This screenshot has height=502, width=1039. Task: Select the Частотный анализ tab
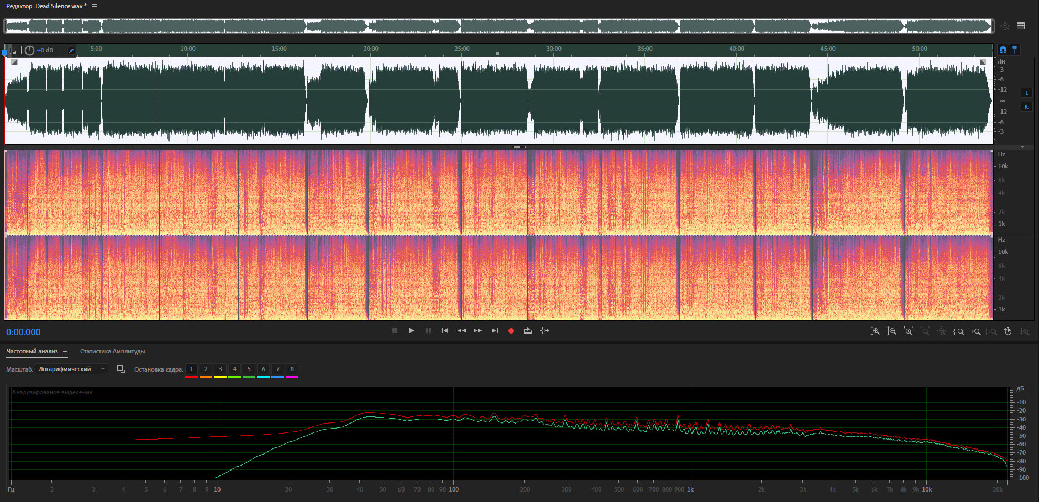(32, 352)
